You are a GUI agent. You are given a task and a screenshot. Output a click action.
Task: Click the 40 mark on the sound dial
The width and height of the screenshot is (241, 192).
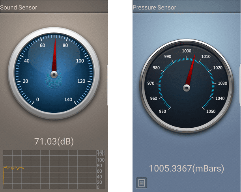26,61
